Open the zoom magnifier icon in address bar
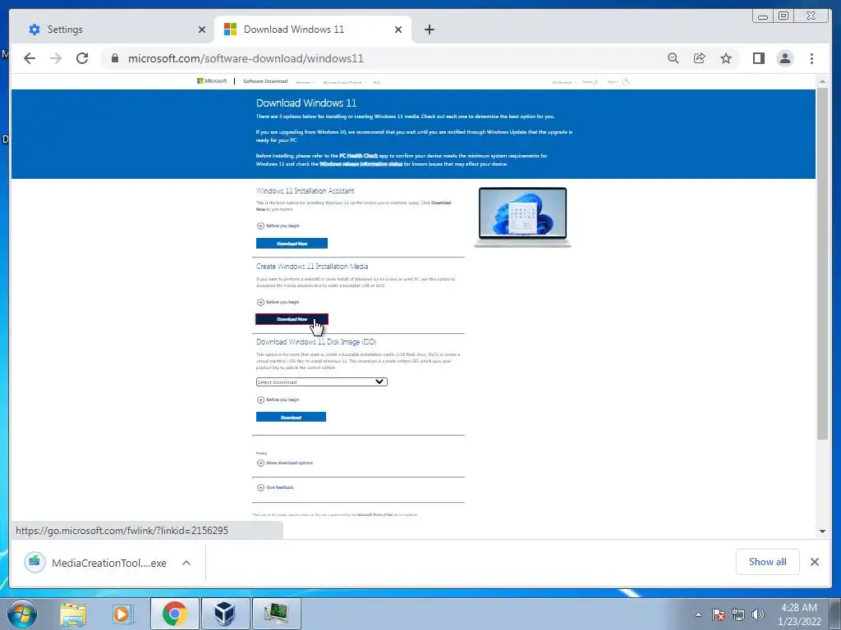The image size is (841, 630). click(673, 58)
